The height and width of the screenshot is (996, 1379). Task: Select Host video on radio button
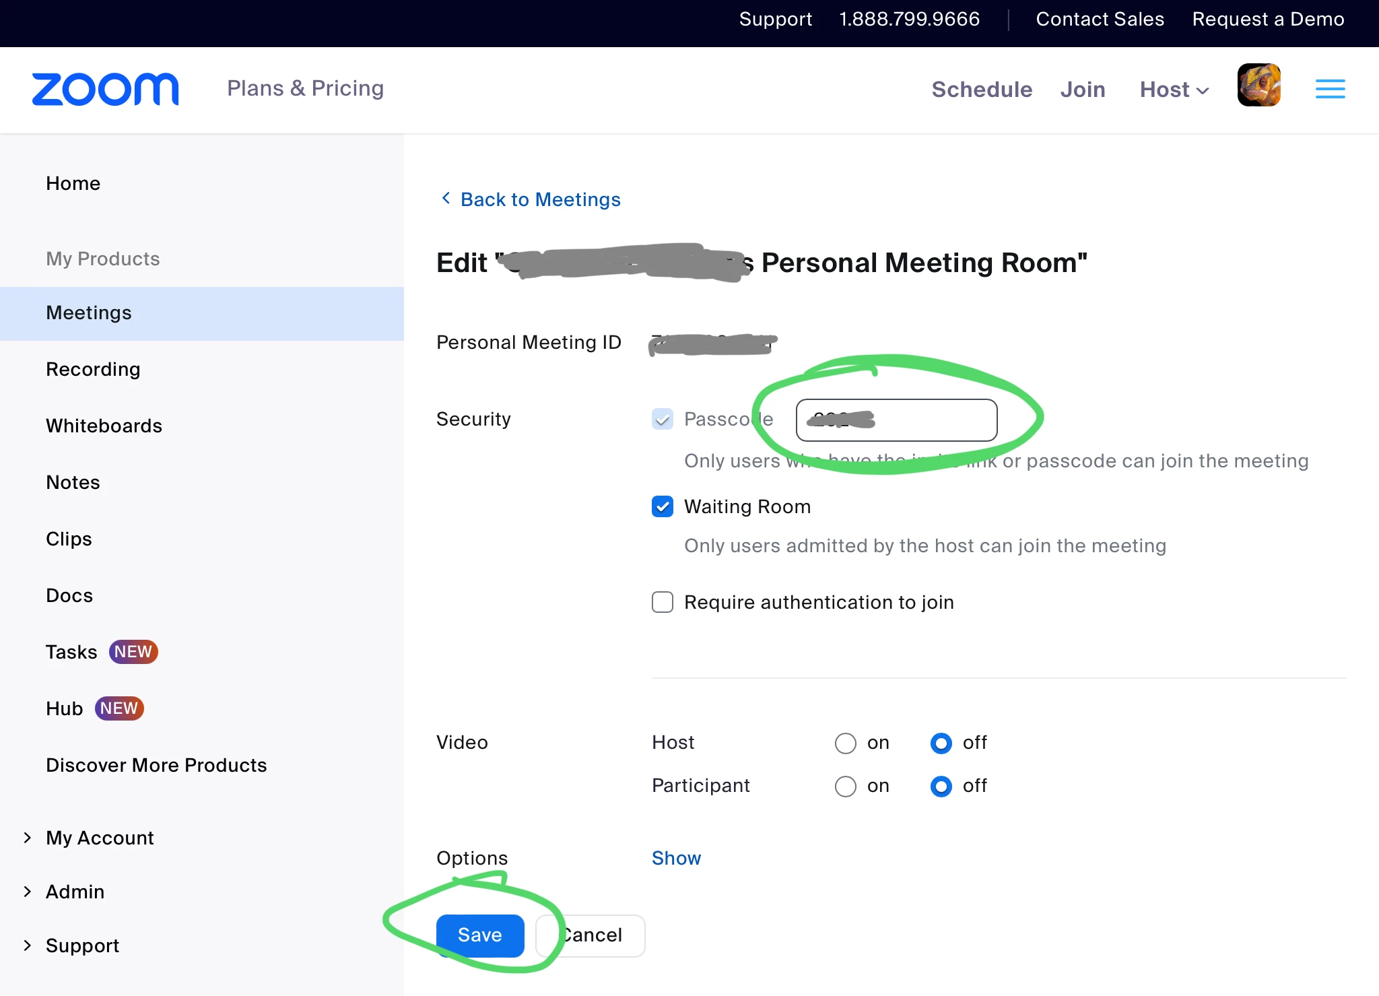pos(846,743)
